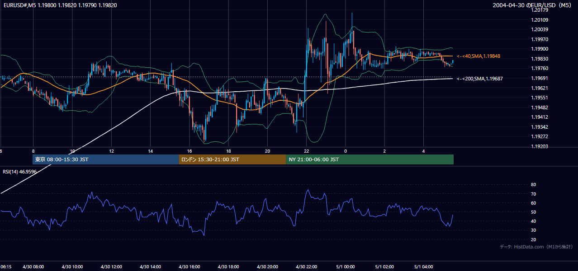Click hour label 0 under price chart

346,151
